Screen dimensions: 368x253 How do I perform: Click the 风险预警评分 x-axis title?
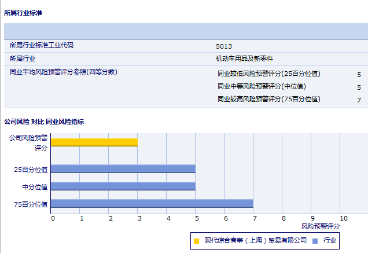pyautogui.click(x=321, y=226)
